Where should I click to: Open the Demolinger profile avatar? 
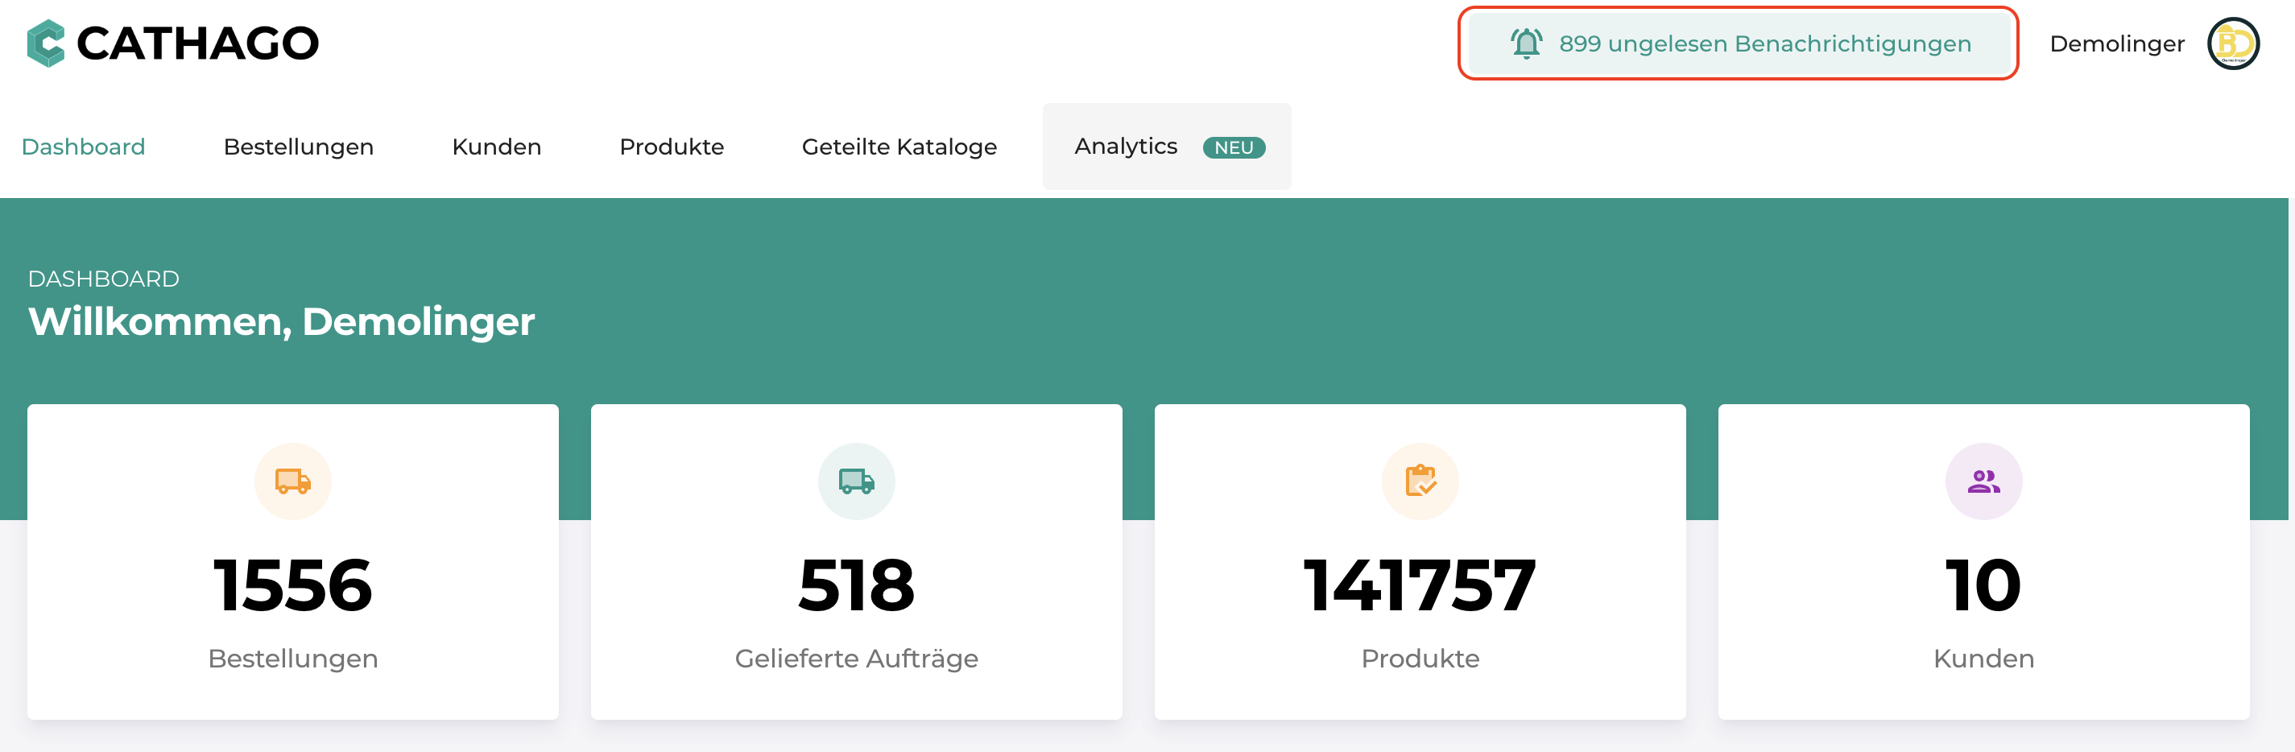coord(2233,43)
